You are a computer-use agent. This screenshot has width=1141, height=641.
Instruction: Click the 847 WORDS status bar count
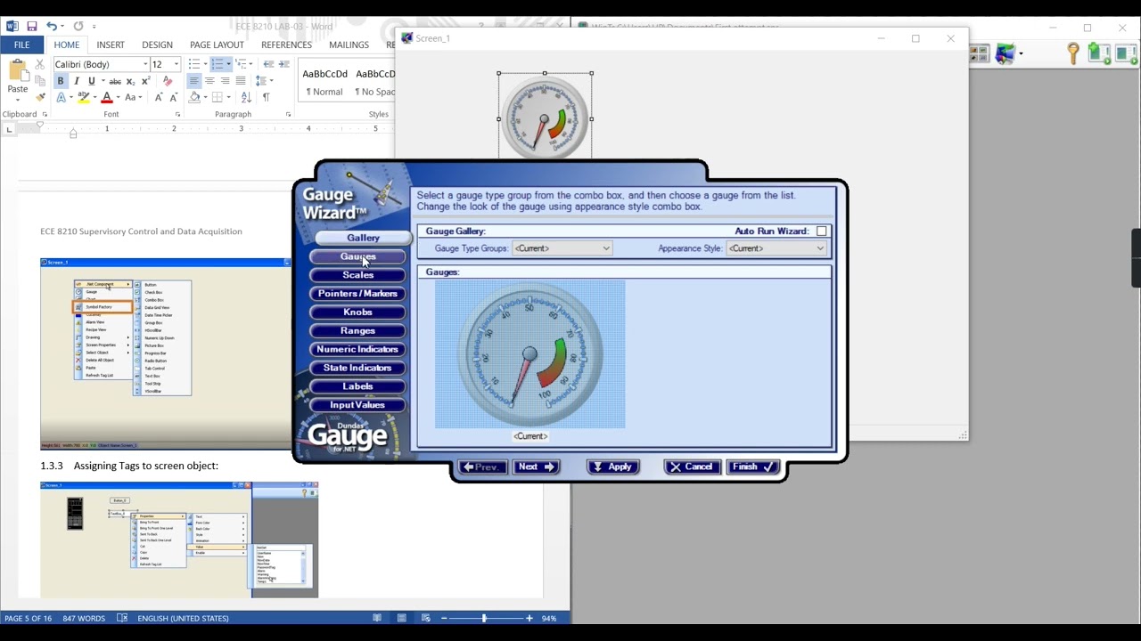pos(84,618)
